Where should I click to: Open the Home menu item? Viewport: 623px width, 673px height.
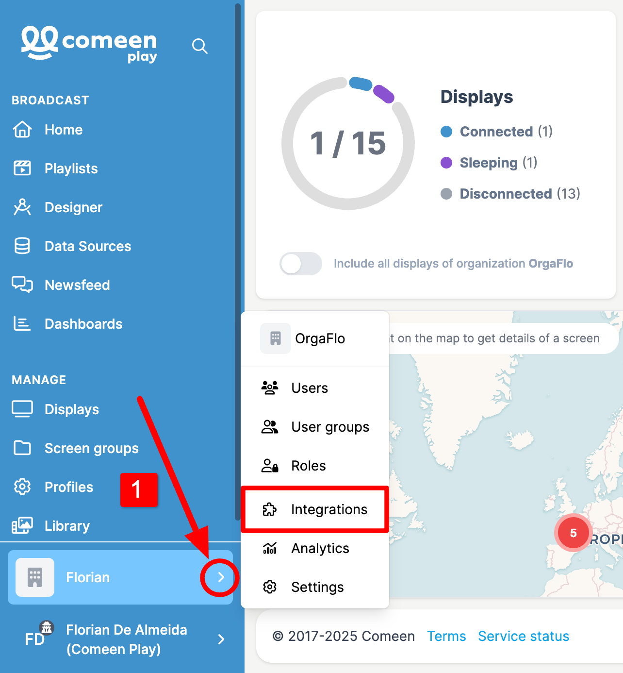(x=64, y=130)
